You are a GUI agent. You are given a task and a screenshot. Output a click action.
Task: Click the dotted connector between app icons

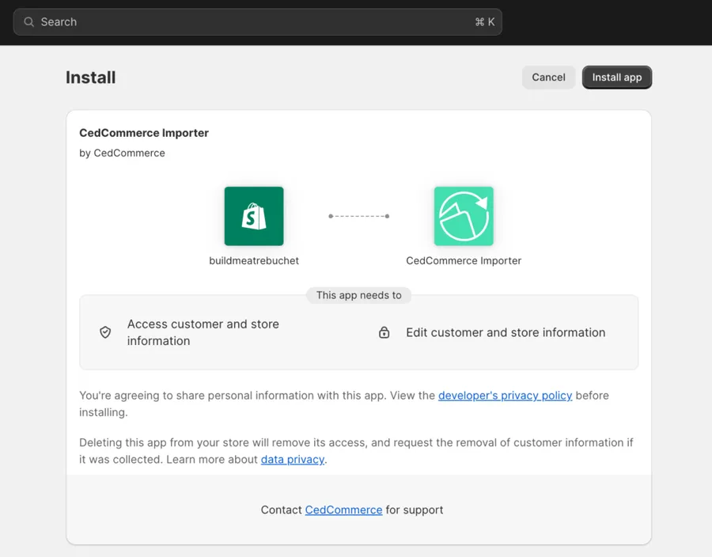click(x=358, y=215)
